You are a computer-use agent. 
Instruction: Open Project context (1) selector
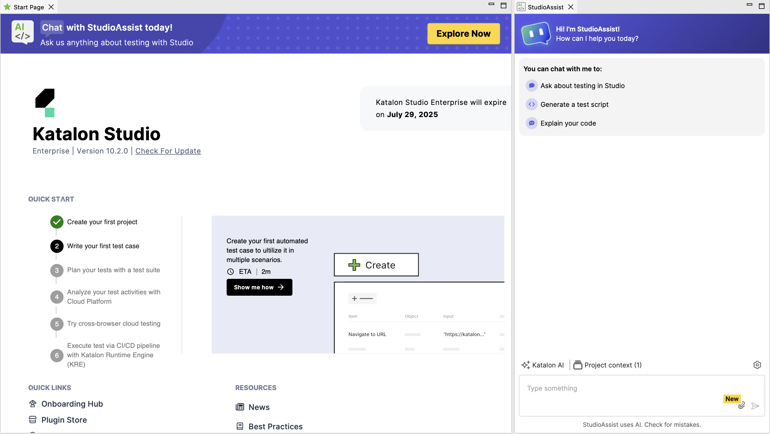pos(607,365)
